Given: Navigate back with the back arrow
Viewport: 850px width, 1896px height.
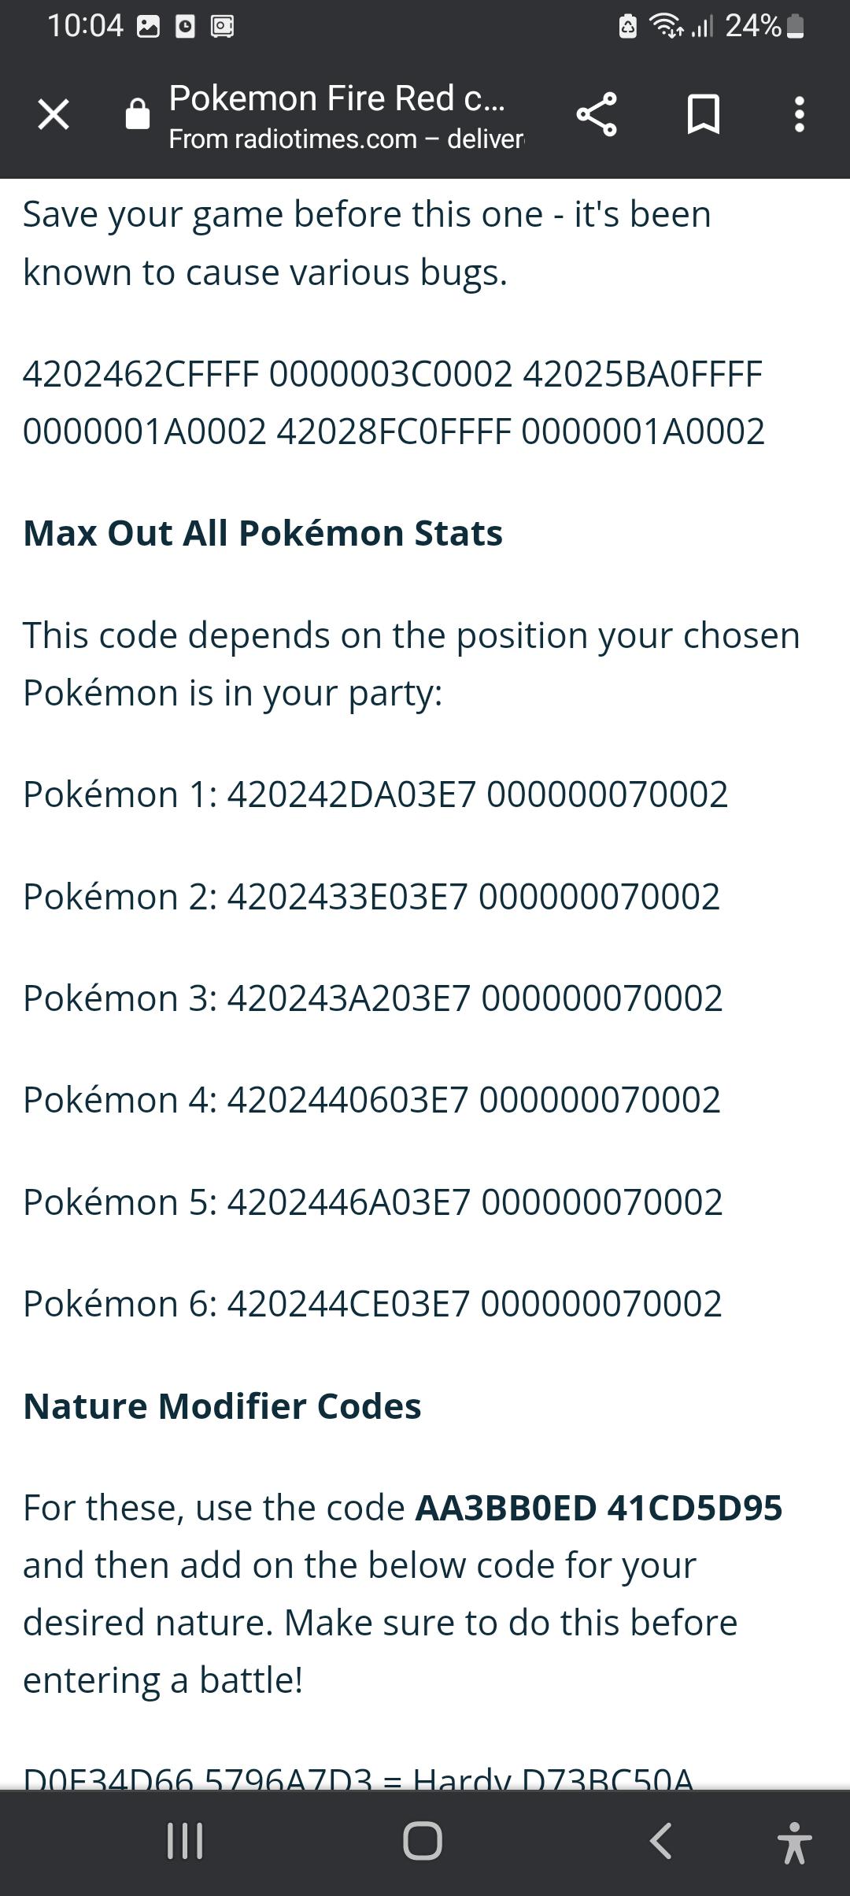Looking at the screenshot, I should pyautogui.click(x=660, y=1840).
